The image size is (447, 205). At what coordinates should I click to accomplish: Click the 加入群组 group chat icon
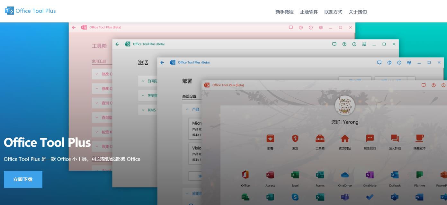click(x=395, y=138)
